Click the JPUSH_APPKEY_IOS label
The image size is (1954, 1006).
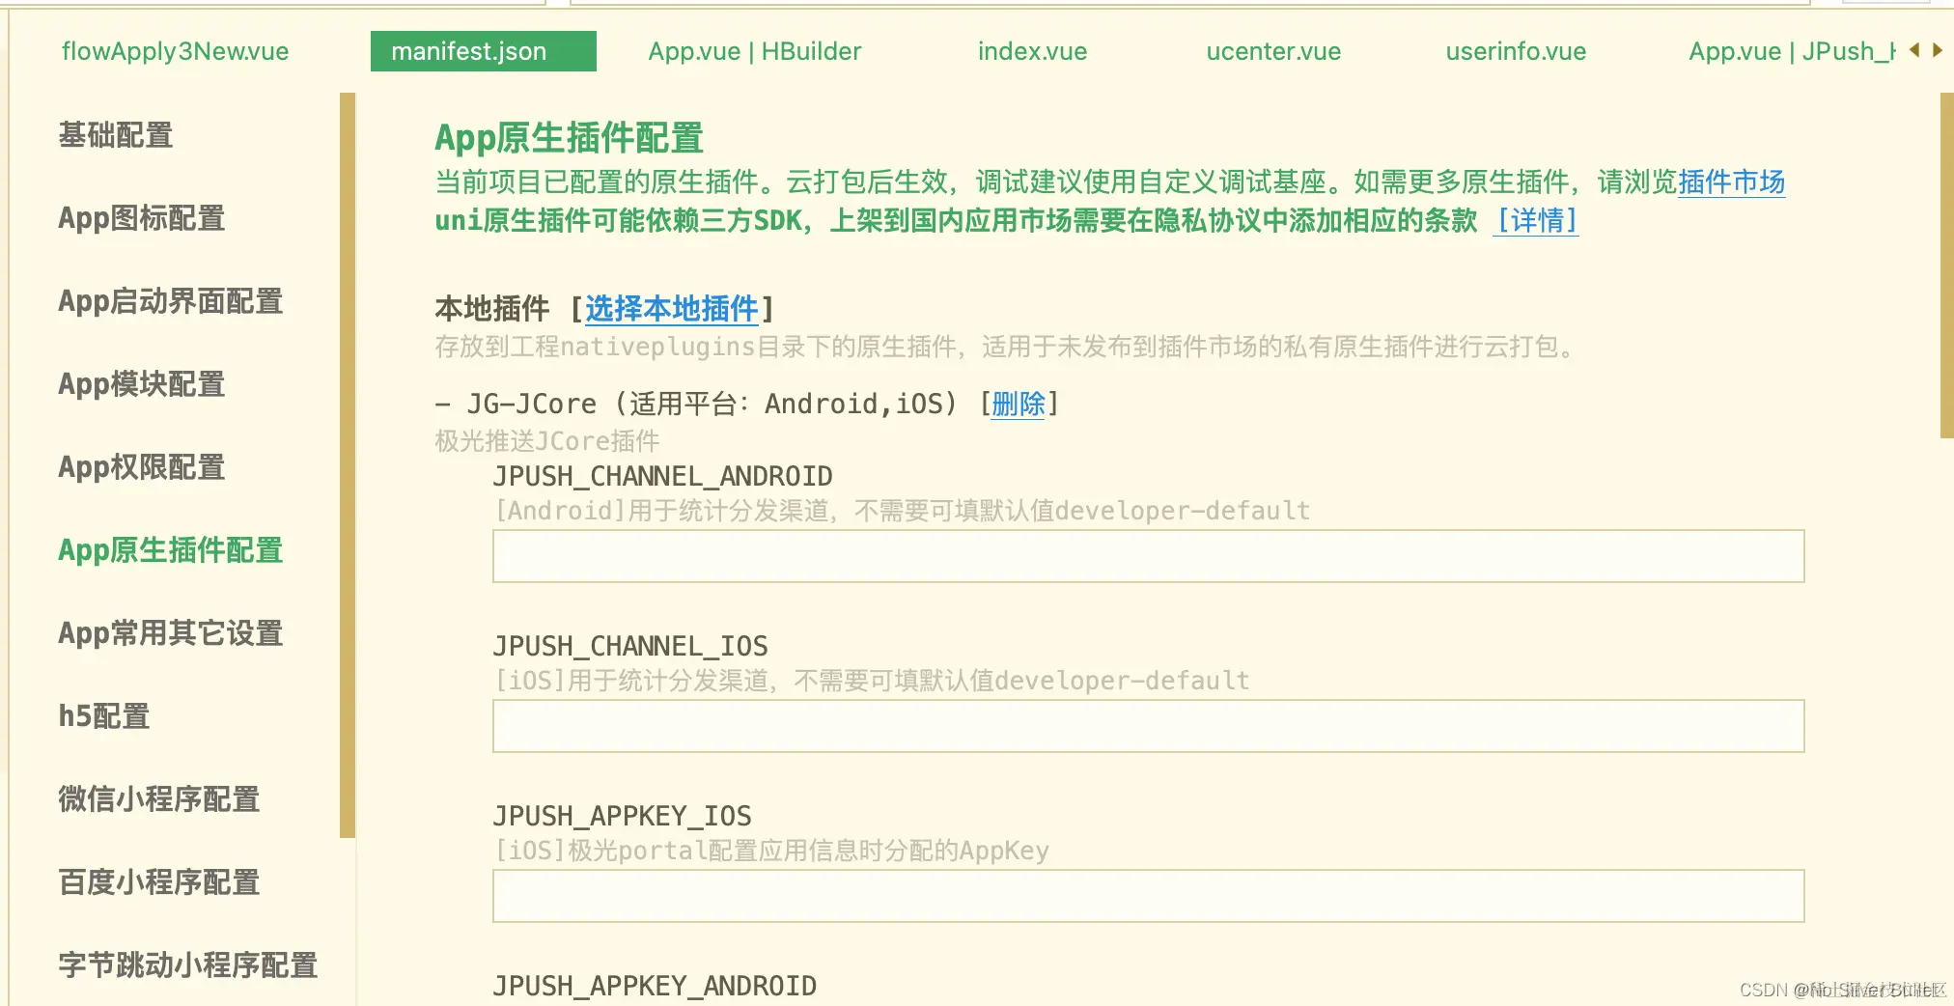pyautogui.click(x=622, y=816)
